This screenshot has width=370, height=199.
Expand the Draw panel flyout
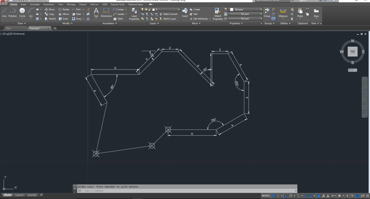click(21, 23)
